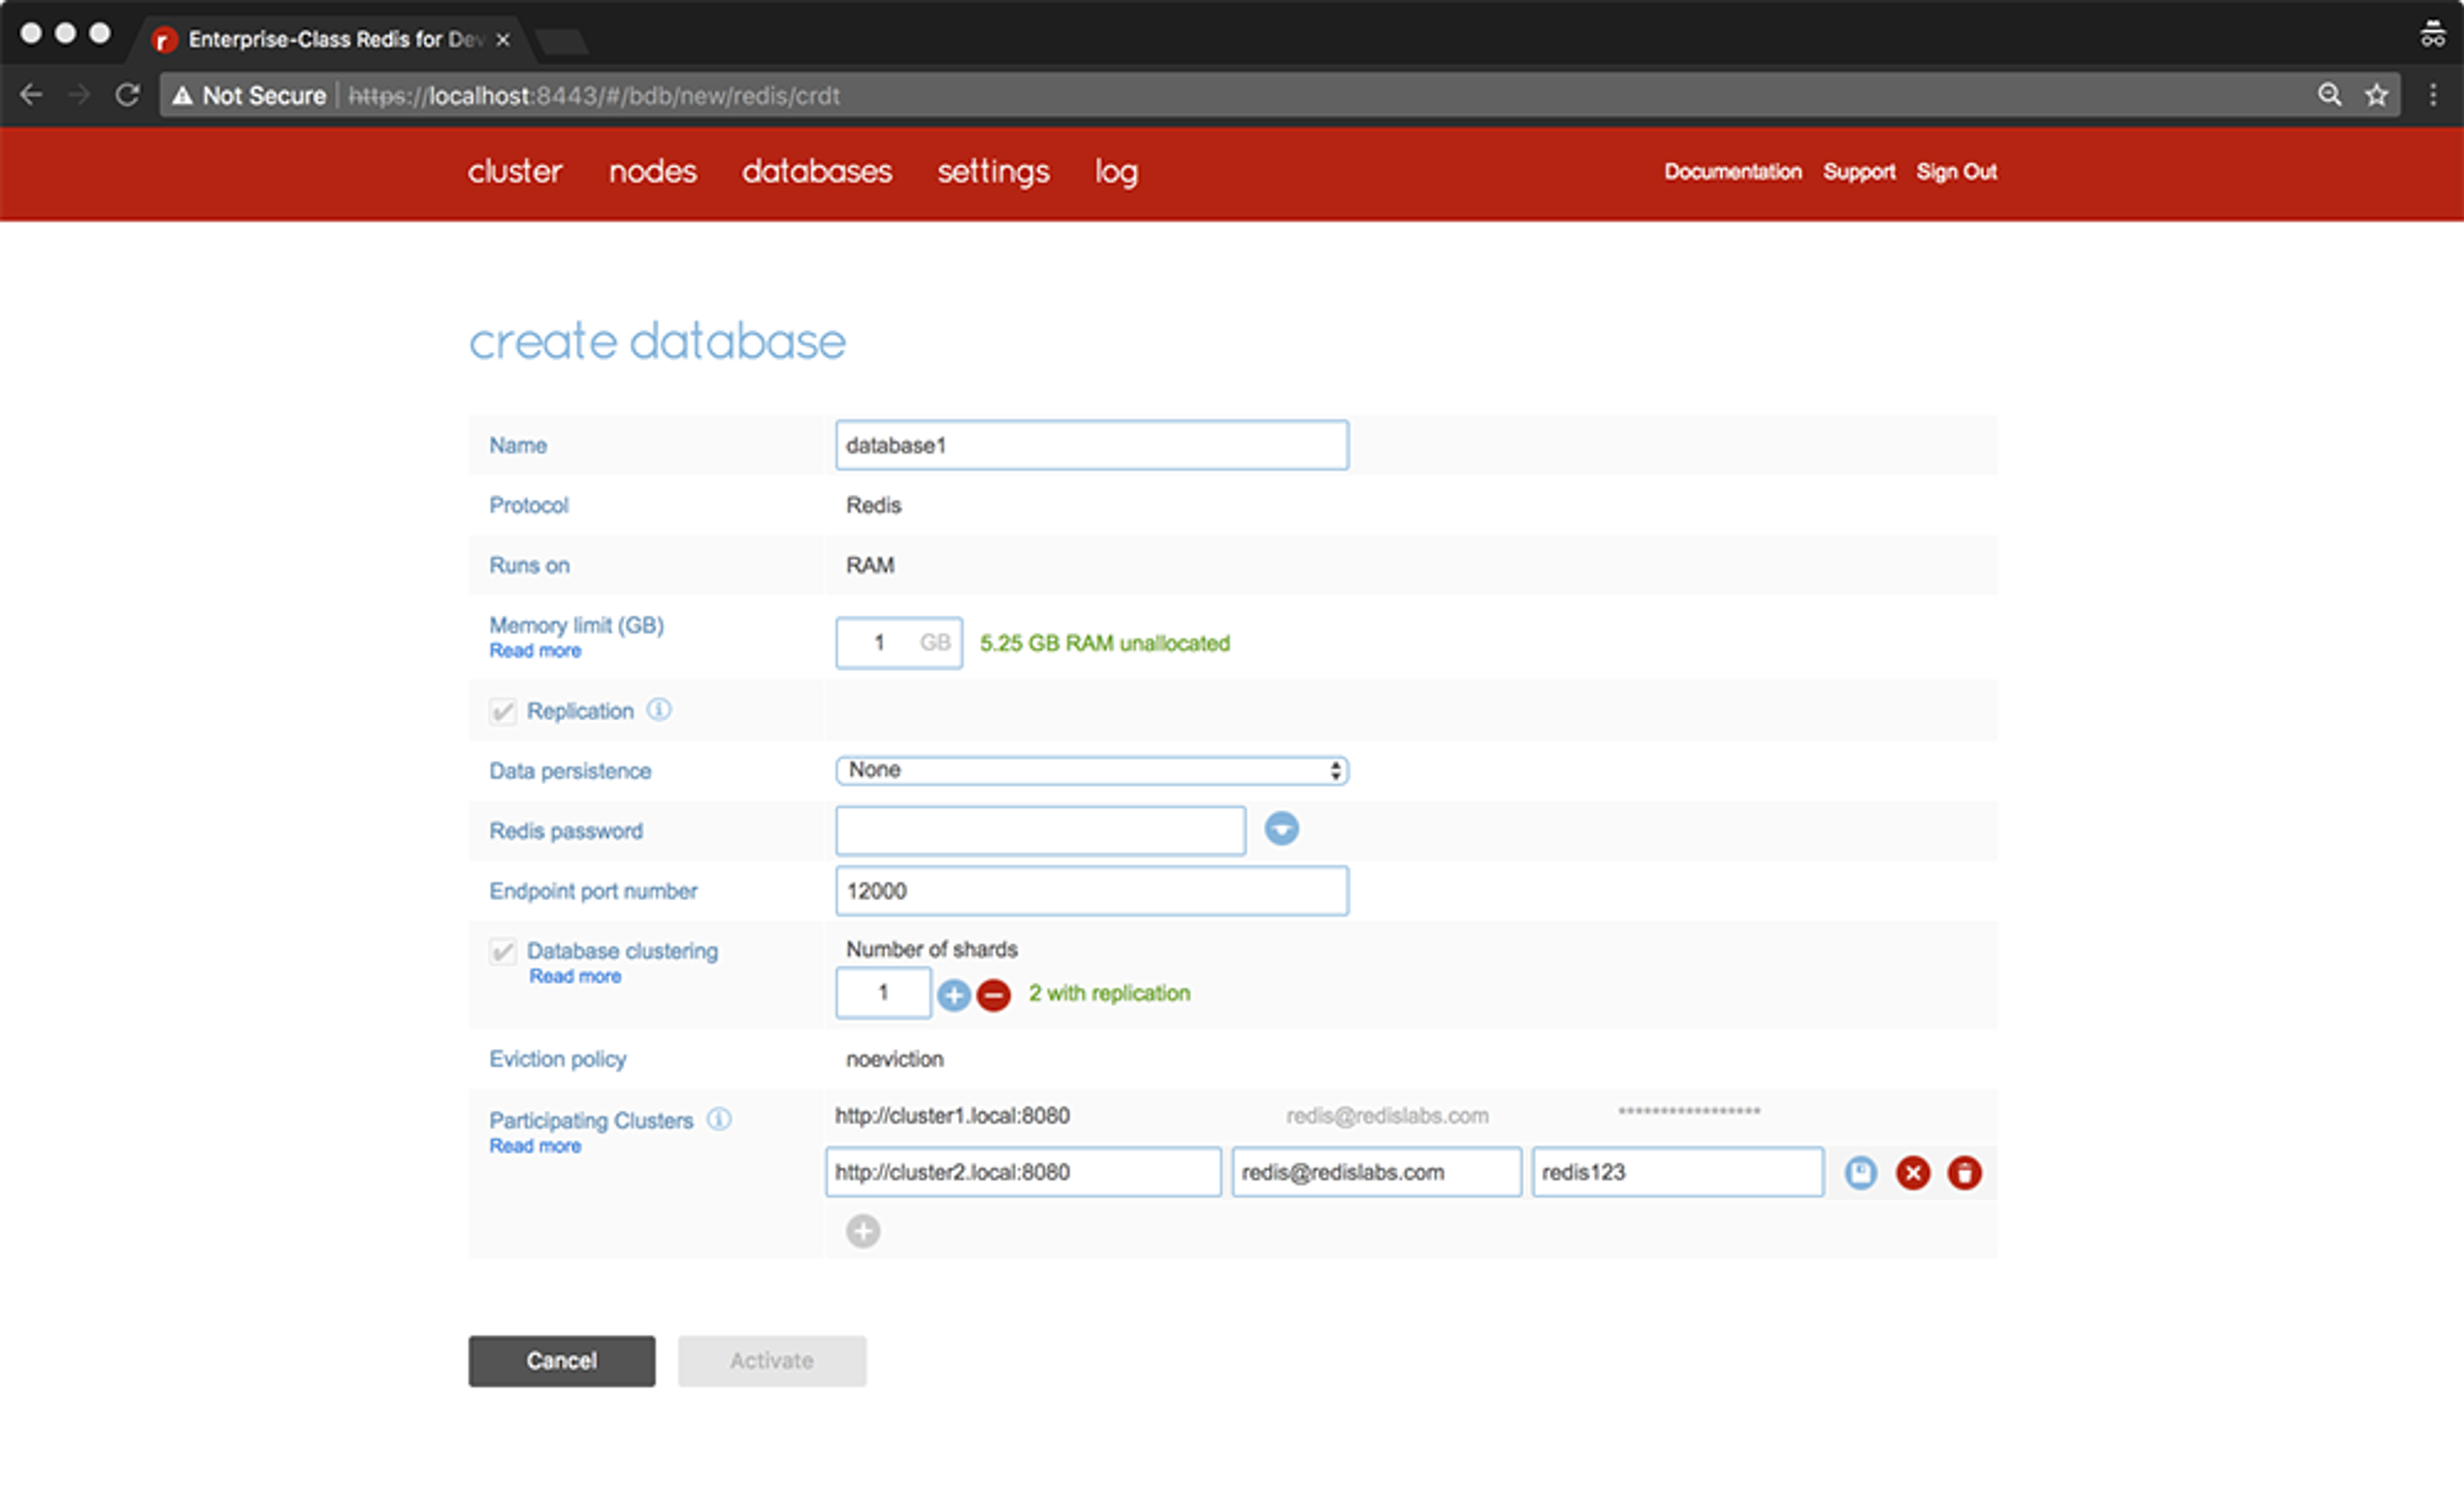Expand the options arrow beside Redis password
Screen dimensions: 2464x1505
click(1281, 829)
